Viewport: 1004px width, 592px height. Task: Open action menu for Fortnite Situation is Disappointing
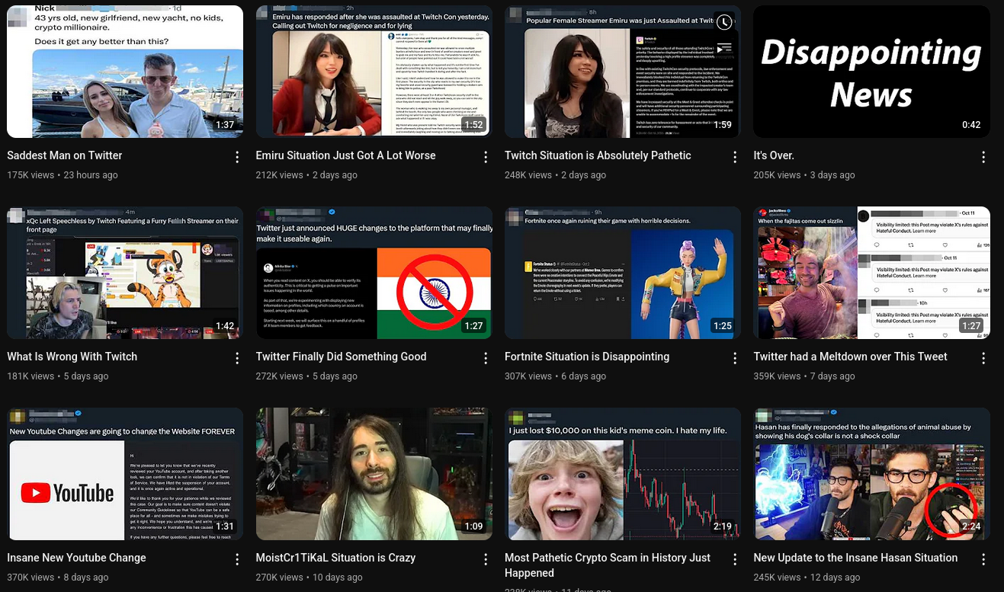click(x=735, y=358)
